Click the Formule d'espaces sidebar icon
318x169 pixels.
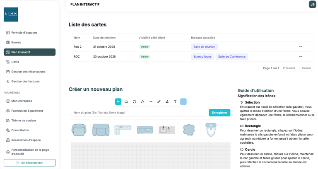8,32
